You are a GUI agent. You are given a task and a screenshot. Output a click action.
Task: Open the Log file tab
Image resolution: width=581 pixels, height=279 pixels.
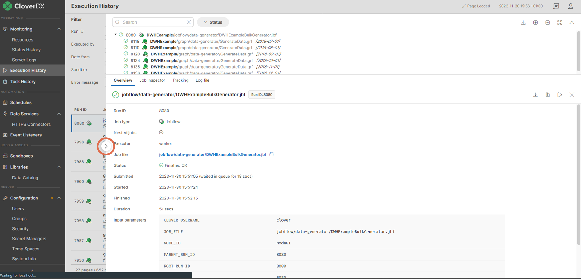[202, 80]
